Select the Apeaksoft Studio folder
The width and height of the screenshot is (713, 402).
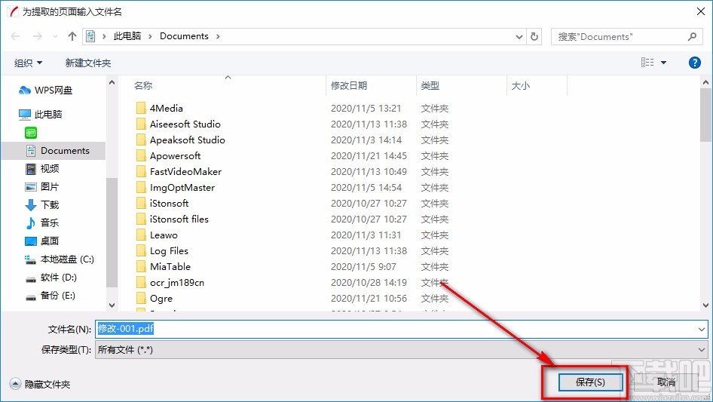click(x=181, y=140)
